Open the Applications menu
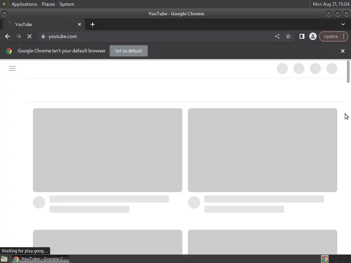Screen dimensions: 351x263 coord(24,4)
